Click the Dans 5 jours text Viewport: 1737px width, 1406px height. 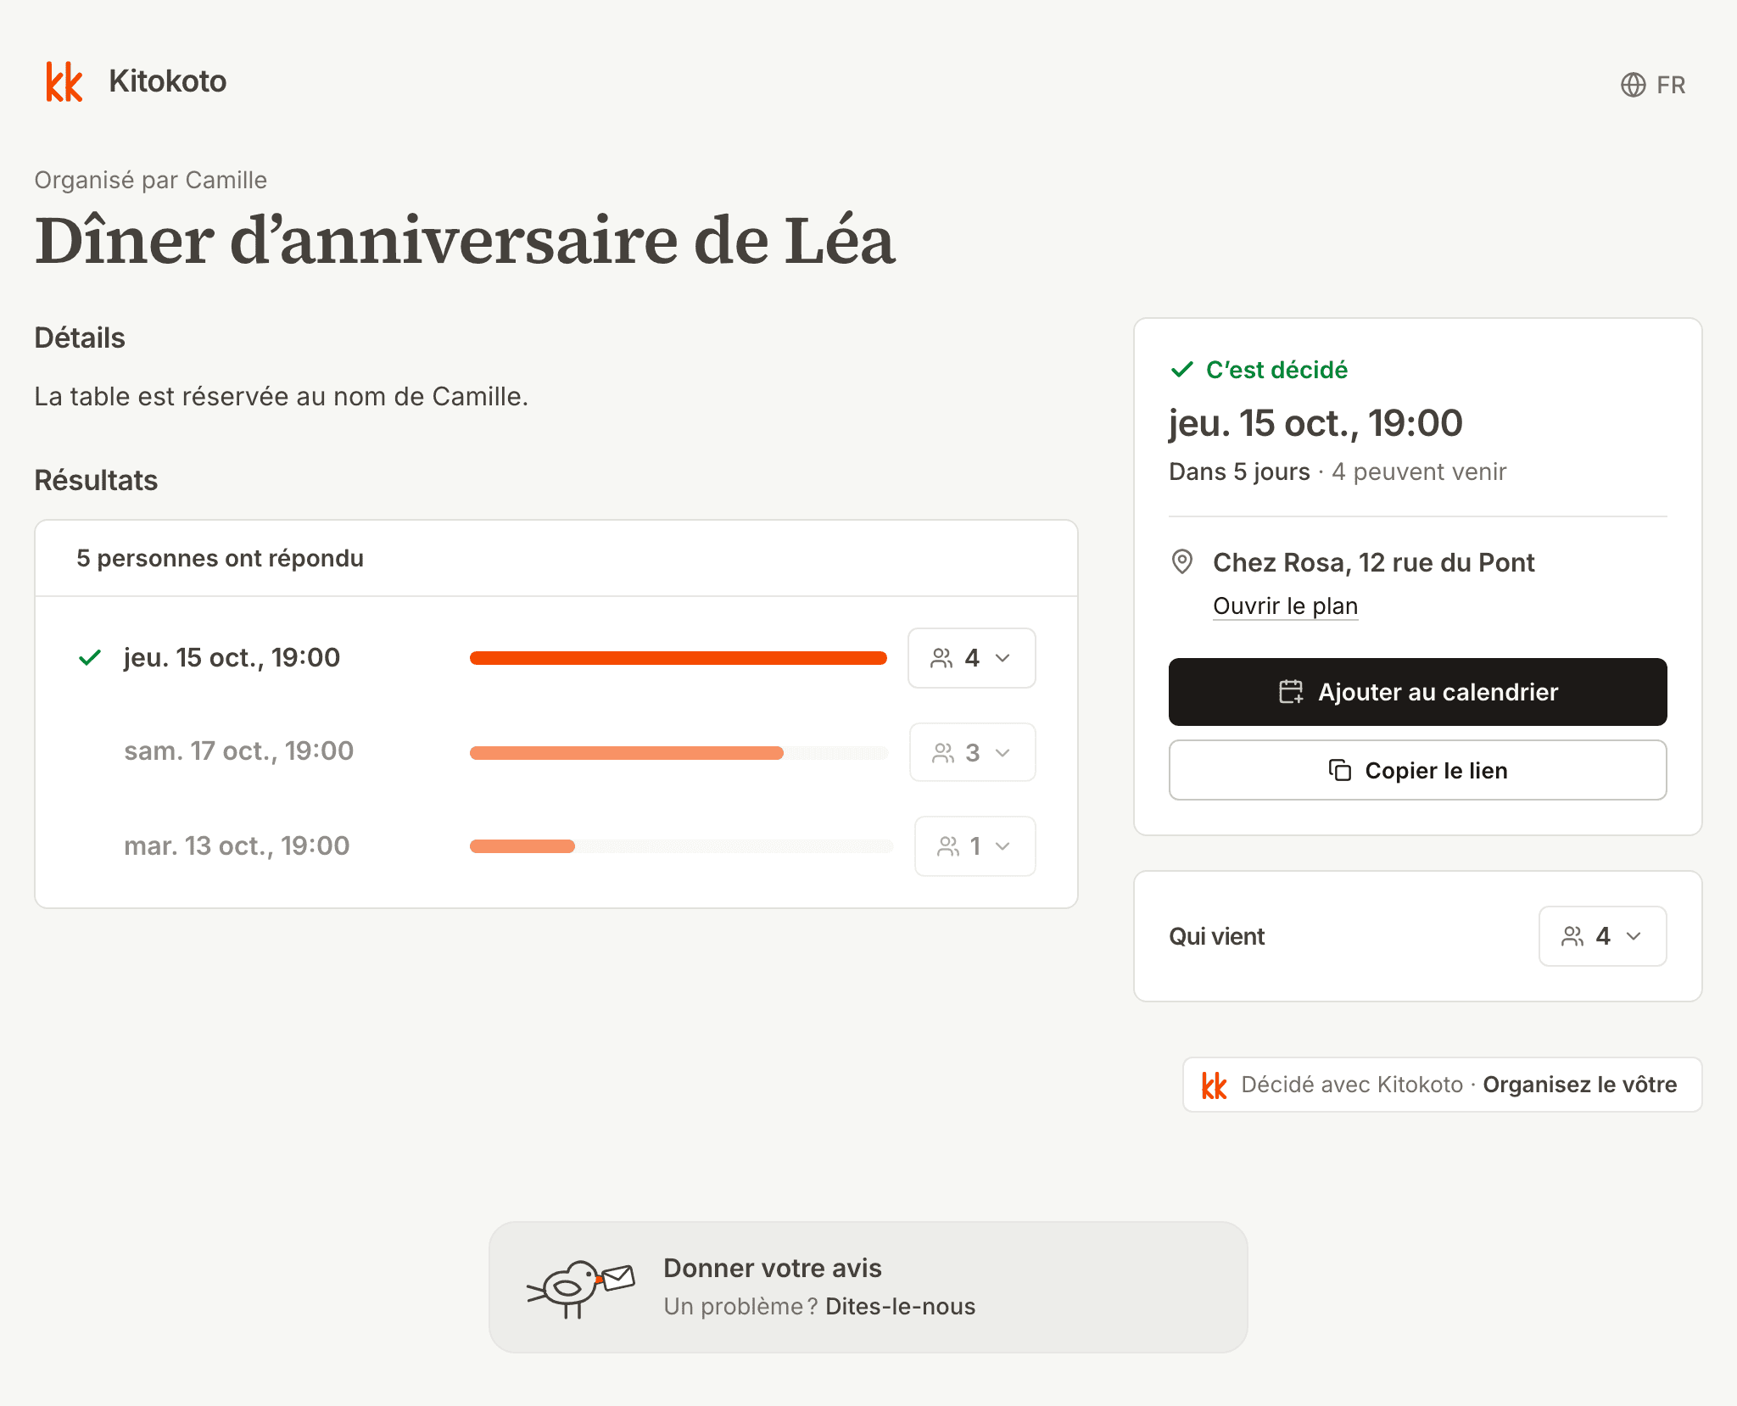pyautogui.click(x=1239, y=471)
